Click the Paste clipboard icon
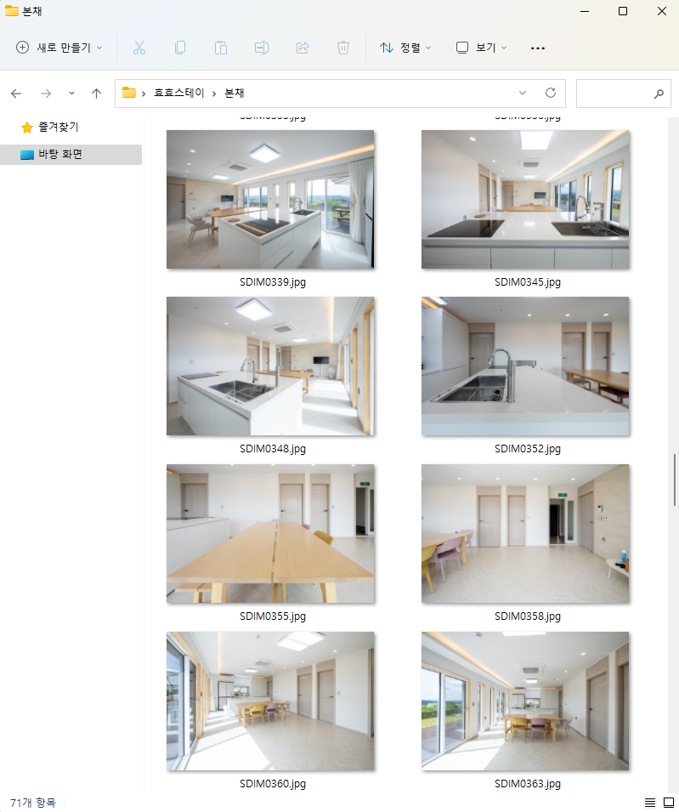The height and width of the screenshot is (812, 679). tap(221, 48)
